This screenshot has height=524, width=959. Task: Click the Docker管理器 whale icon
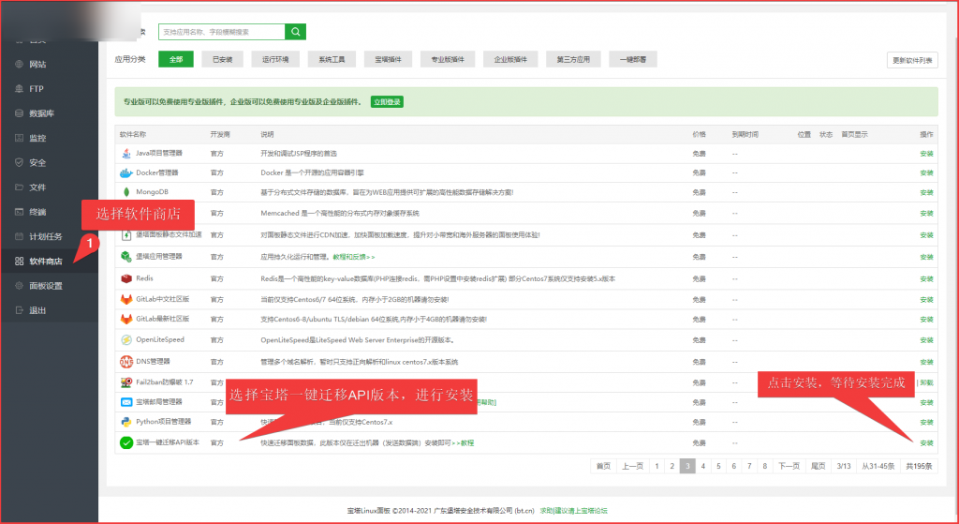click(x=126, y=173)
